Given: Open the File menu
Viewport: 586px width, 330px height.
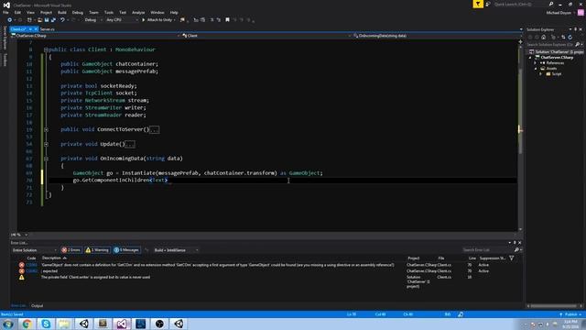Looking at the screenshot, I should tap(5, 12).
